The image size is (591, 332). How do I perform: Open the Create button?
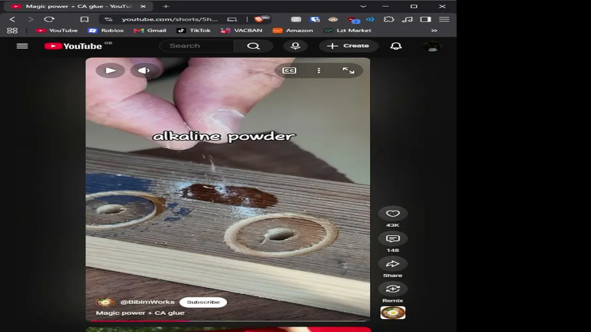click(x=348, y=46)
